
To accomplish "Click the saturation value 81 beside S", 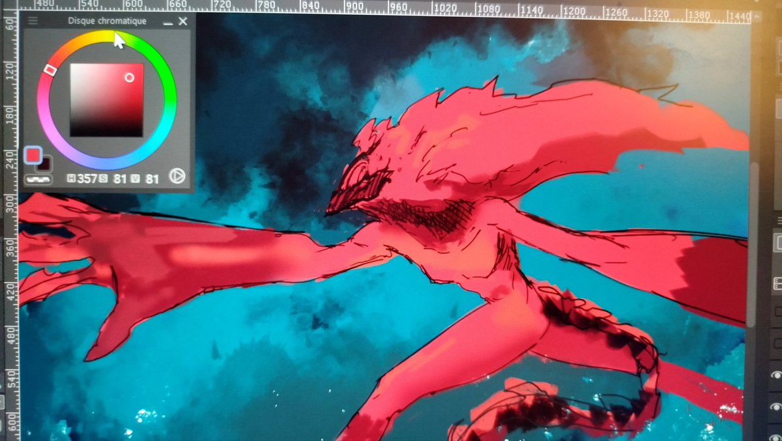I will click(x=119, y=178).
